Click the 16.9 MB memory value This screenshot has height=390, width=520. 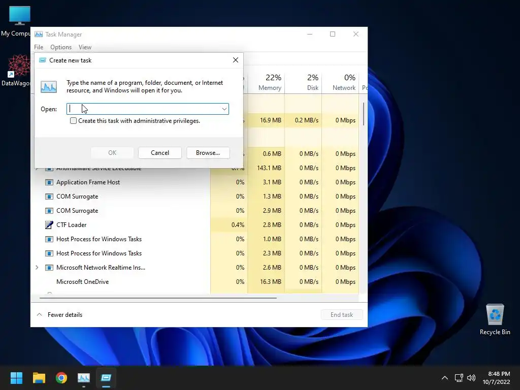270,120
